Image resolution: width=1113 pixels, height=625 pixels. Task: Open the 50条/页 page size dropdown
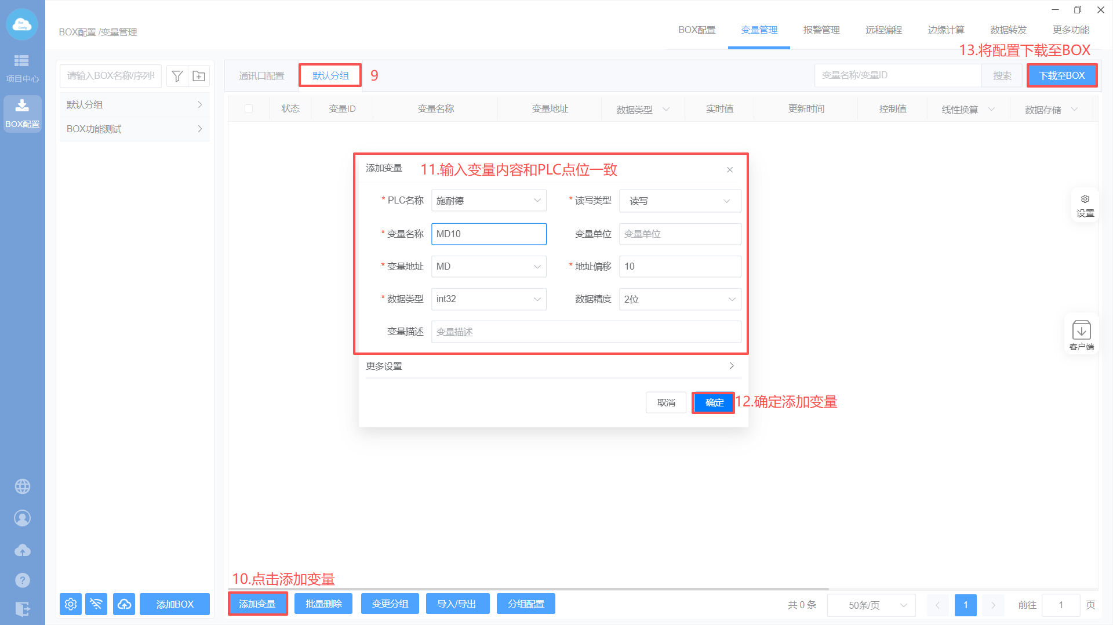click(x=871, y=605)
